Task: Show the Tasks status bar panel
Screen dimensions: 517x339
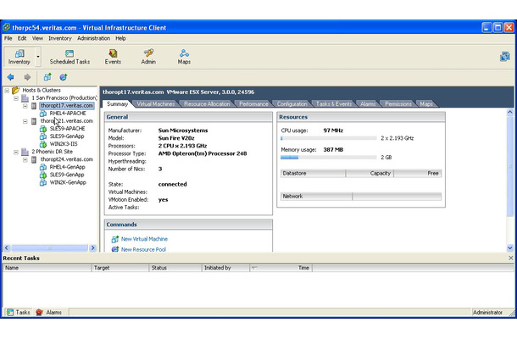Action: tap(19, 312)
